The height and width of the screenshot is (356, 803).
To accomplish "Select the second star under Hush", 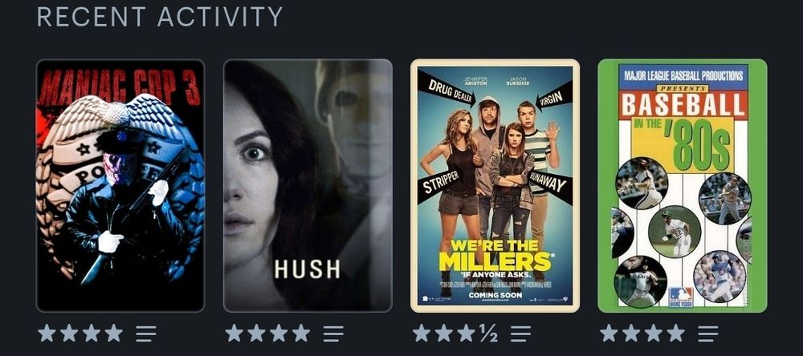I will tap(257, 333).
